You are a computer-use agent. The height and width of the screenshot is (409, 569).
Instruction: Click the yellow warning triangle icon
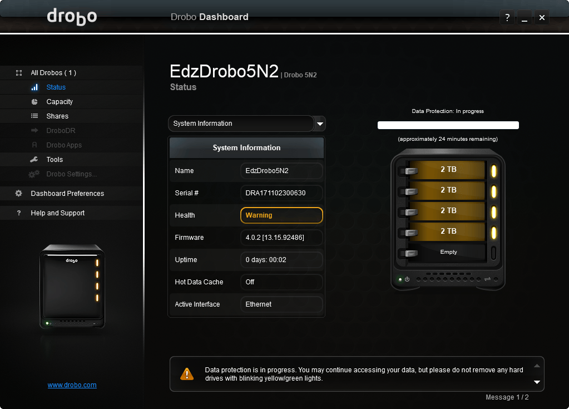[x=187, y=374]
